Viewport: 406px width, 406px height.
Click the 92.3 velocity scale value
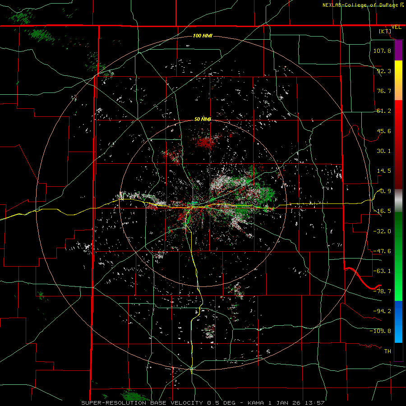pyautogui.click(x=384, y=71)
